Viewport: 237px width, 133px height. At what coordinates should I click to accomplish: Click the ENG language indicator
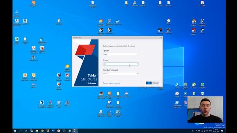pos(210,131)
